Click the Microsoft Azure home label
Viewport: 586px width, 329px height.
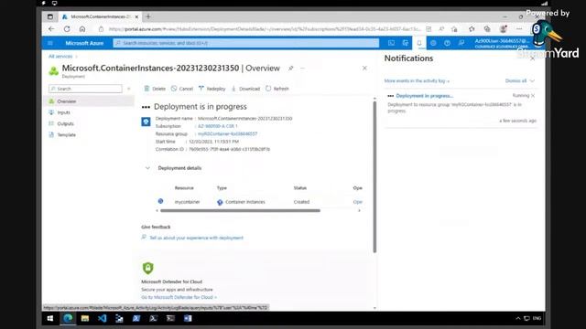click(x=84, y=43)
